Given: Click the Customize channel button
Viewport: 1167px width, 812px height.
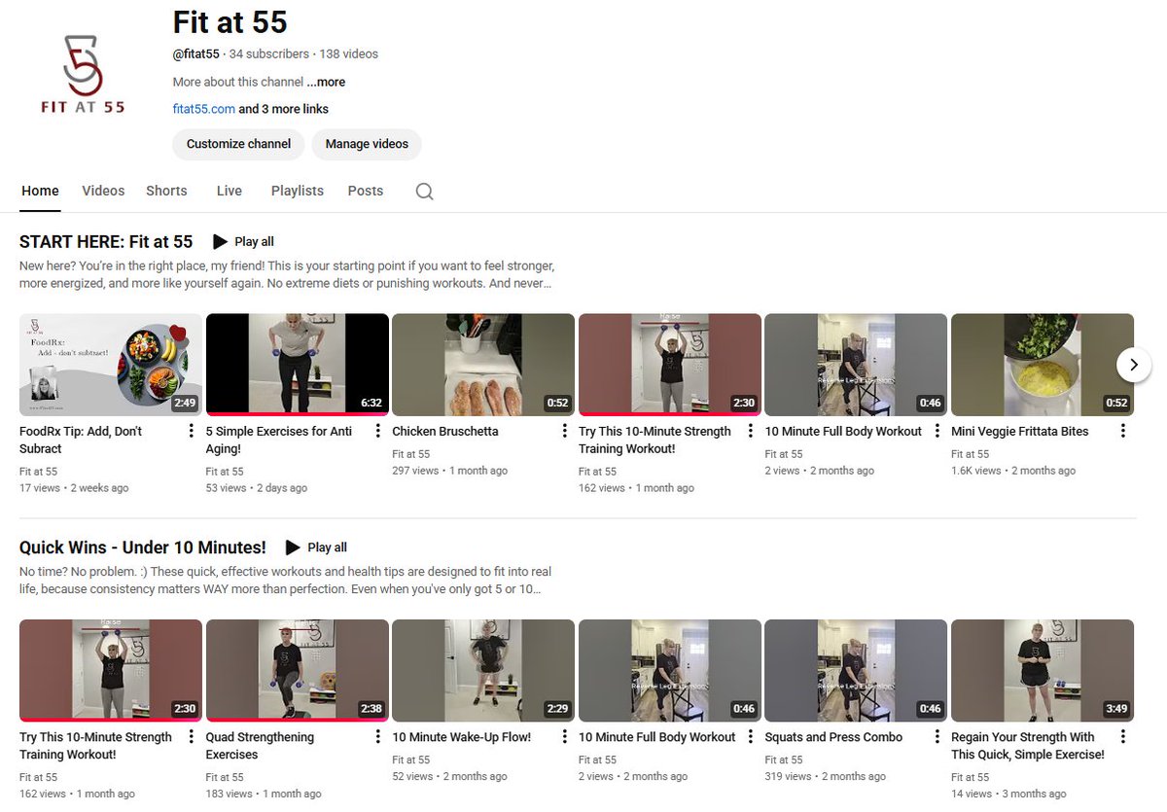Looking at the screenshot, I should coord(238,144).
